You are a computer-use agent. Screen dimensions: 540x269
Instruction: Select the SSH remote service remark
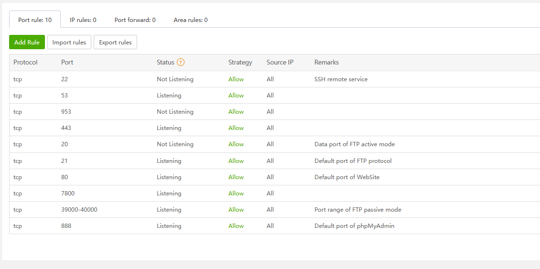click(341, 79)
